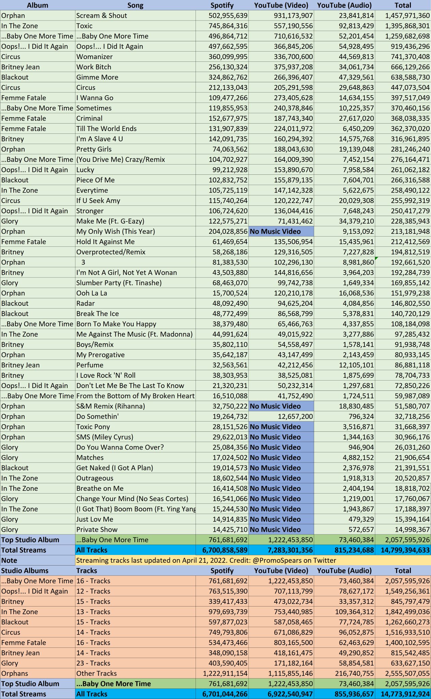Select 'SMS (Miley Cyrus)' cell
This screenshot has height=699, width=431.
(x=135, y=437)
